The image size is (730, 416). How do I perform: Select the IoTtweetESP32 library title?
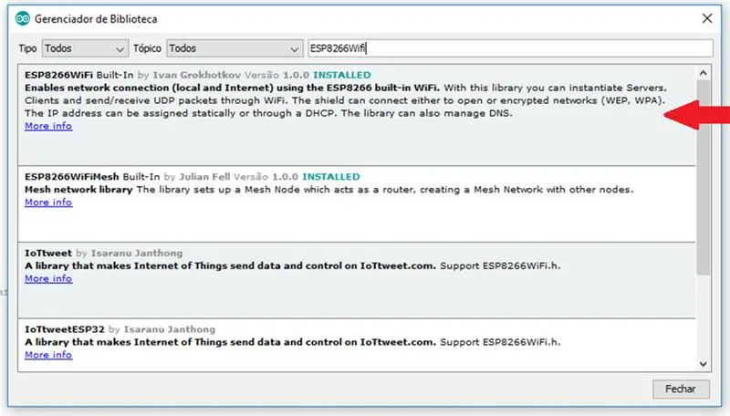[65, 329]
